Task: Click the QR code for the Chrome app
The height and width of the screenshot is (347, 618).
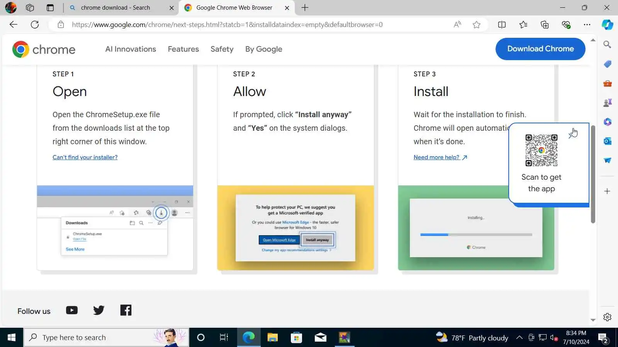Action: (542, 150)
